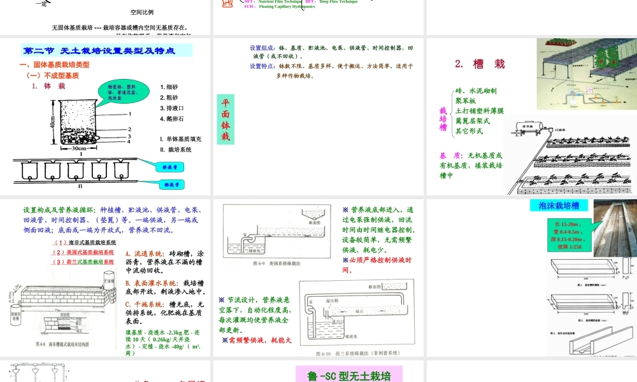The image size is (637, 382).
Task: Click the 排液管 green callout box
Action: (x=172, y=185)
